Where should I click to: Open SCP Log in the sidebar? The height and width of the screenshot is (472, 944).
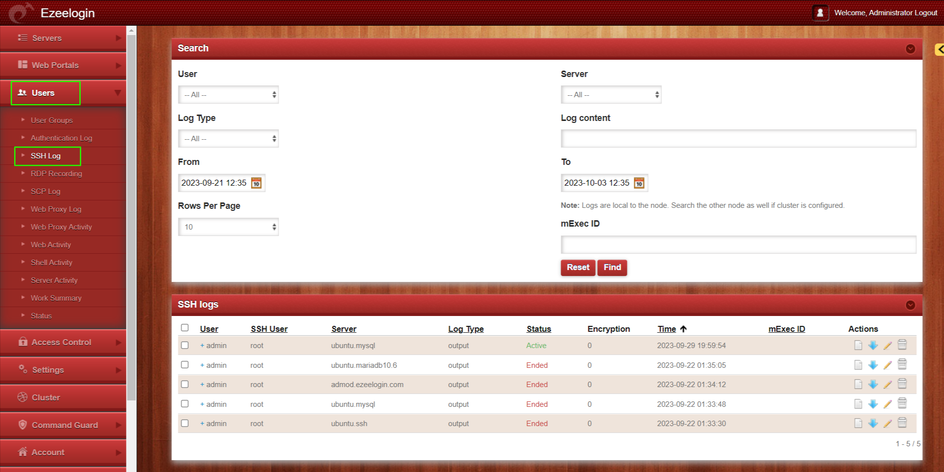pyautogui.click(x=45, y=191)
